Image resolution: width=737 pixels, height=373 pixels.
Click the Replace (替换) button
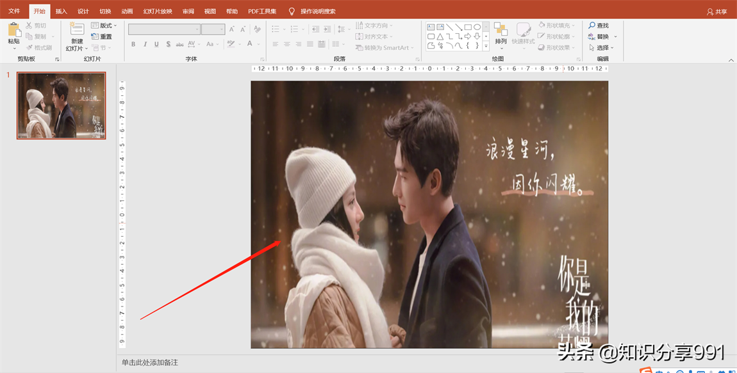click(x=599, y=37)
